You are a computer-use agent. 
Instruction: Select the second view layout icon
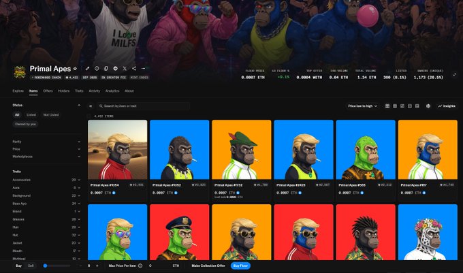395,106
